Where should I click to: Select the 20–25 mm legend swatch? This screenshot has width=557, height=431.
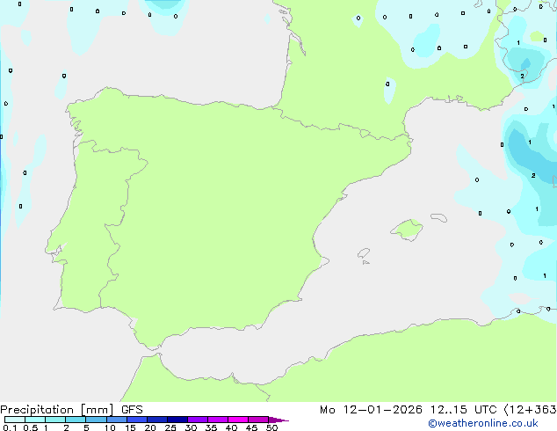pyautogui.click(x=157, y=420)
